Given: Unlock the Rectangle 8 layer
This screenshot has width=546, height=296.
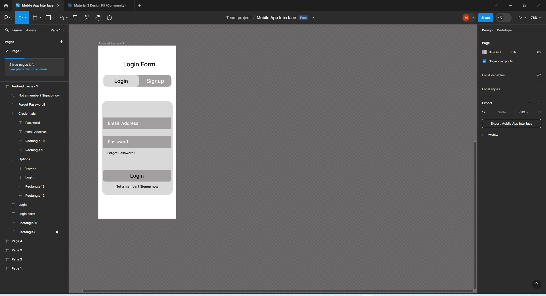Looking at the screenshot, I should 57,232.
